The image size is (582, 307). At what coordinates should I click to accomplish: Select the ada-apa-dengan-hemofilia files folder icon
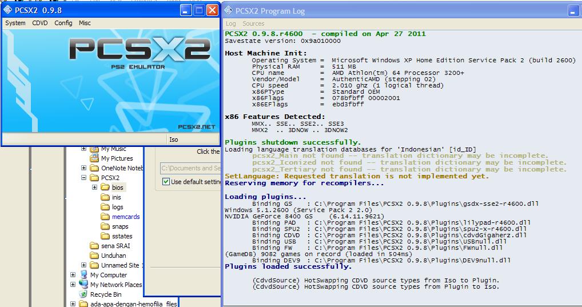tap(83, 304)
